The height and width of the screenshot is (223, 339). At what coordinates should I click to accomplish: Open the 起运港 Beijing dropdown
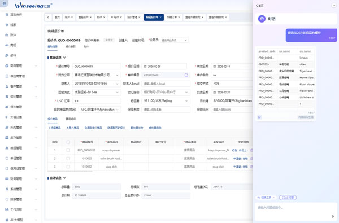coord(166,101)
